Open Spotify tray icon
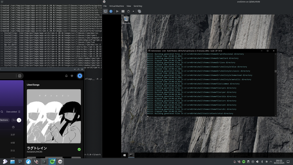293x165 pixels. (244, 162)
